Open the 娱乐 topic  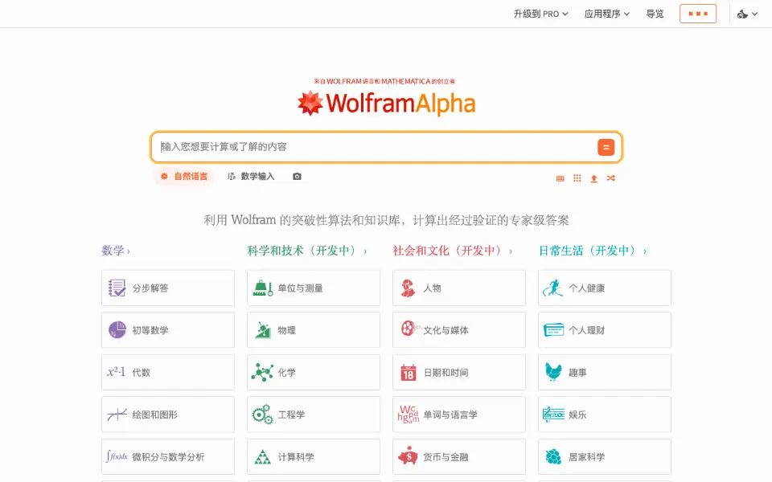(x=605, y=415)
